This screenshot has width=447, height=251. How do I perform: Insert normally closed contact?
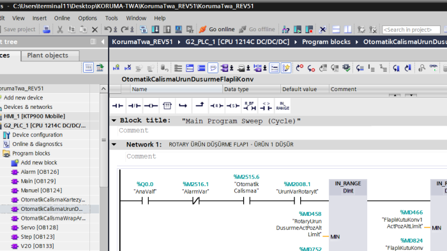(x=134, y=106)
